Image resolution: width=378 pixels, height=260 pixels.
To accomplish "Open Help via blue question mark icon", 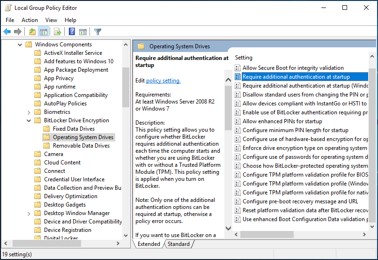I will (72, 32).
